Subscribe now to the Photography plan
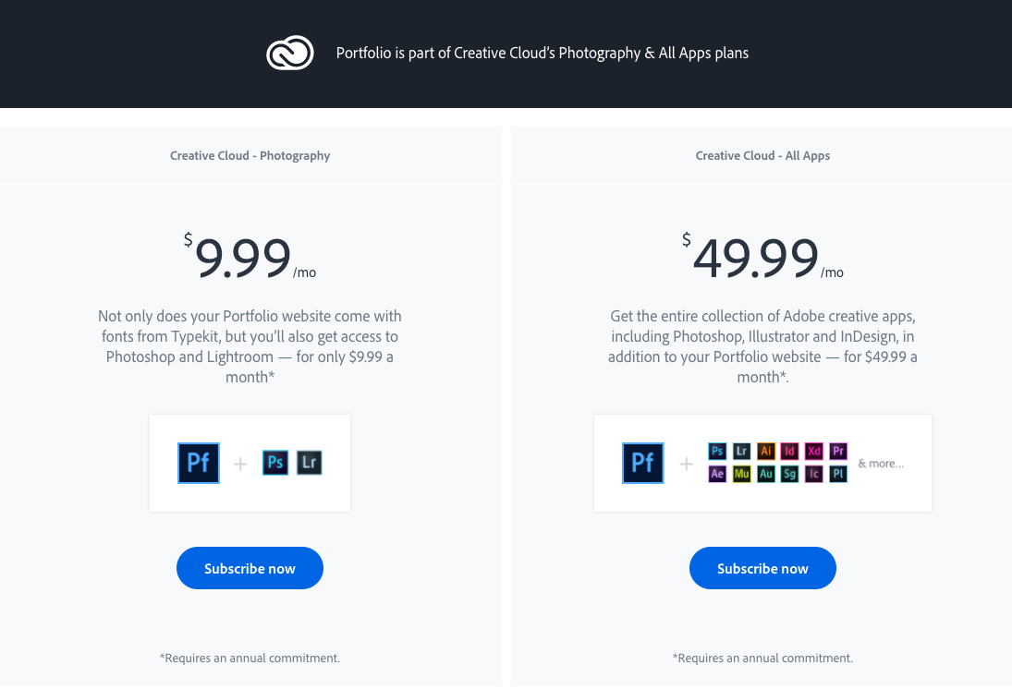 coord(250,568)
